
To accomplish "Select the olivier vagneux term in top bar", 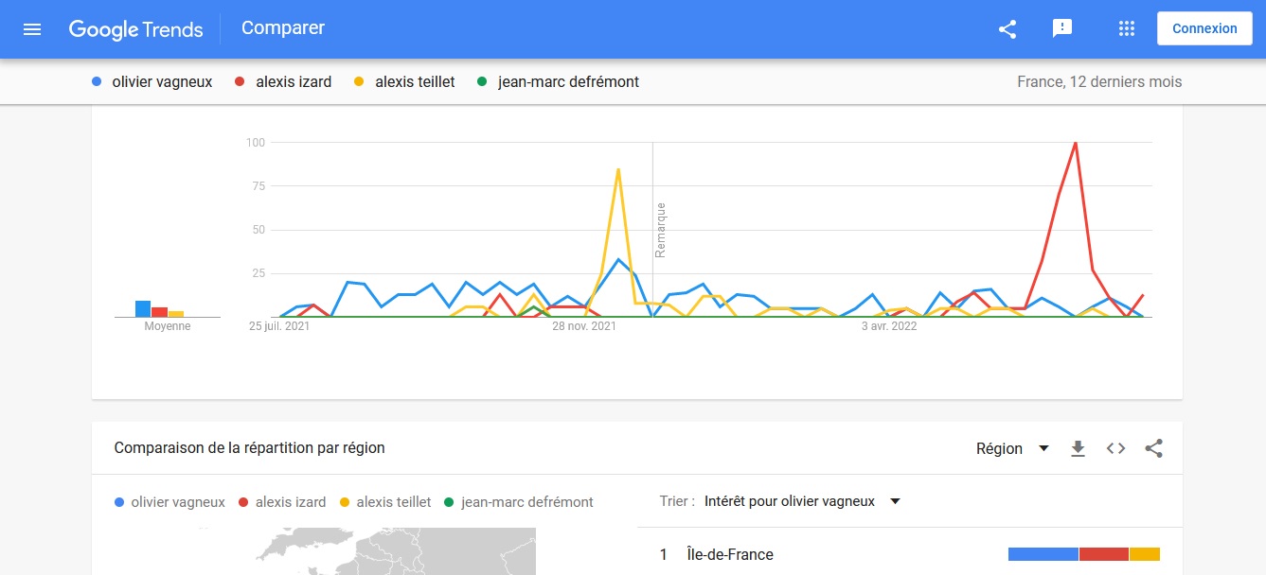I will (x=159, y=82).
